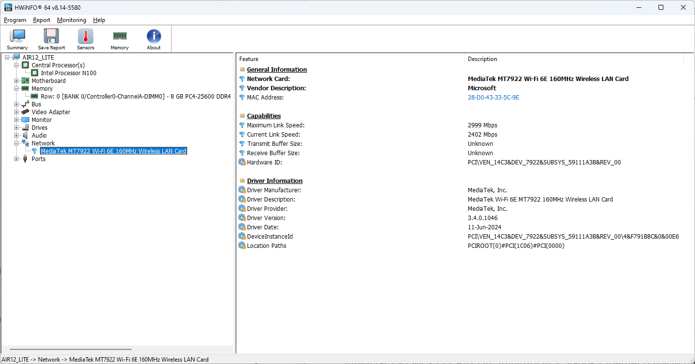Expand the Video Adapter node
Viewport: 695px width, 364px height.
(17, 112)
